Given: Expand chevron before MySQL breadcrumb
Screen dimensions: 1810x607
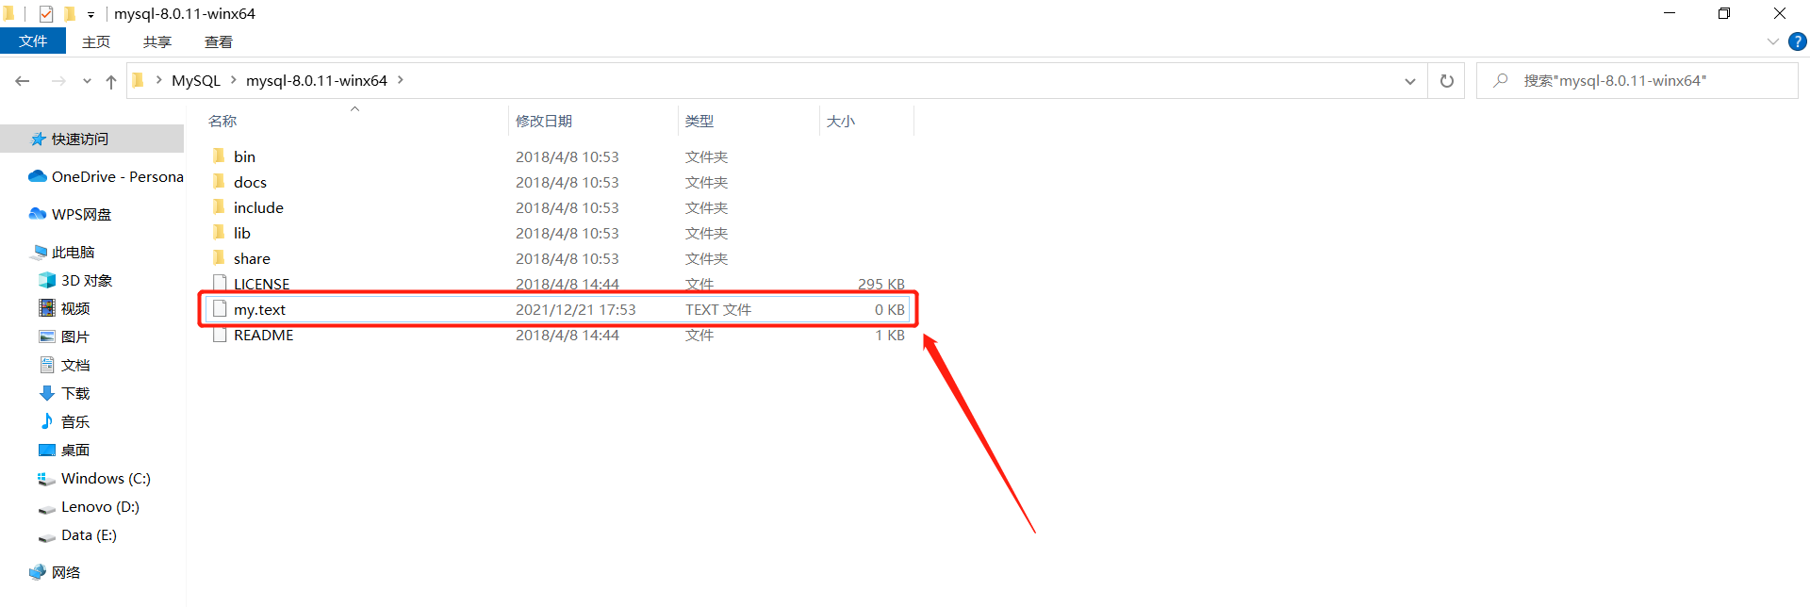Looking at the screenshot, I should coord(158,80).
